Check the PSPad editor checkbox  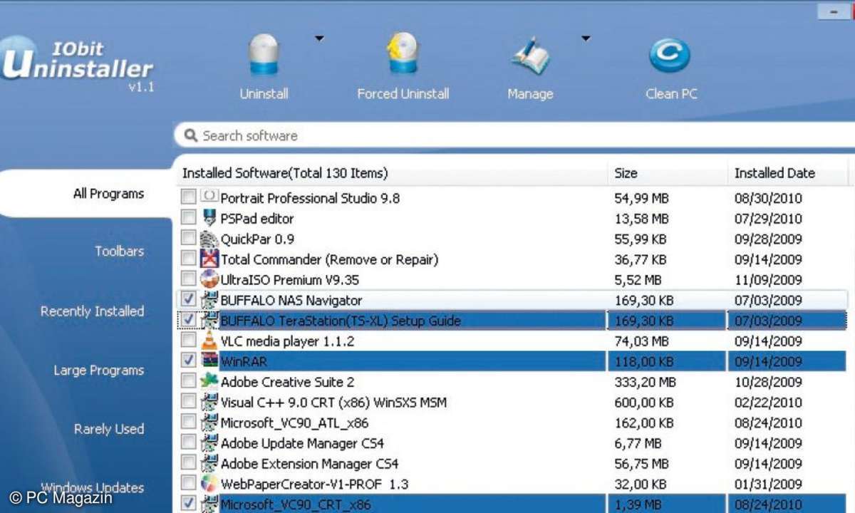tap(188, 217)
